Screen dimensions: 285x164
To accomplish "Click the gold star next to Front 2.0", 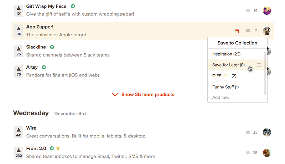I will (x=58, y=148).
